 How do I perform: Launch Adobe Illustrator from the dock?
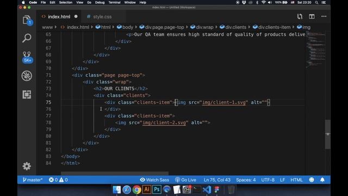147,189
